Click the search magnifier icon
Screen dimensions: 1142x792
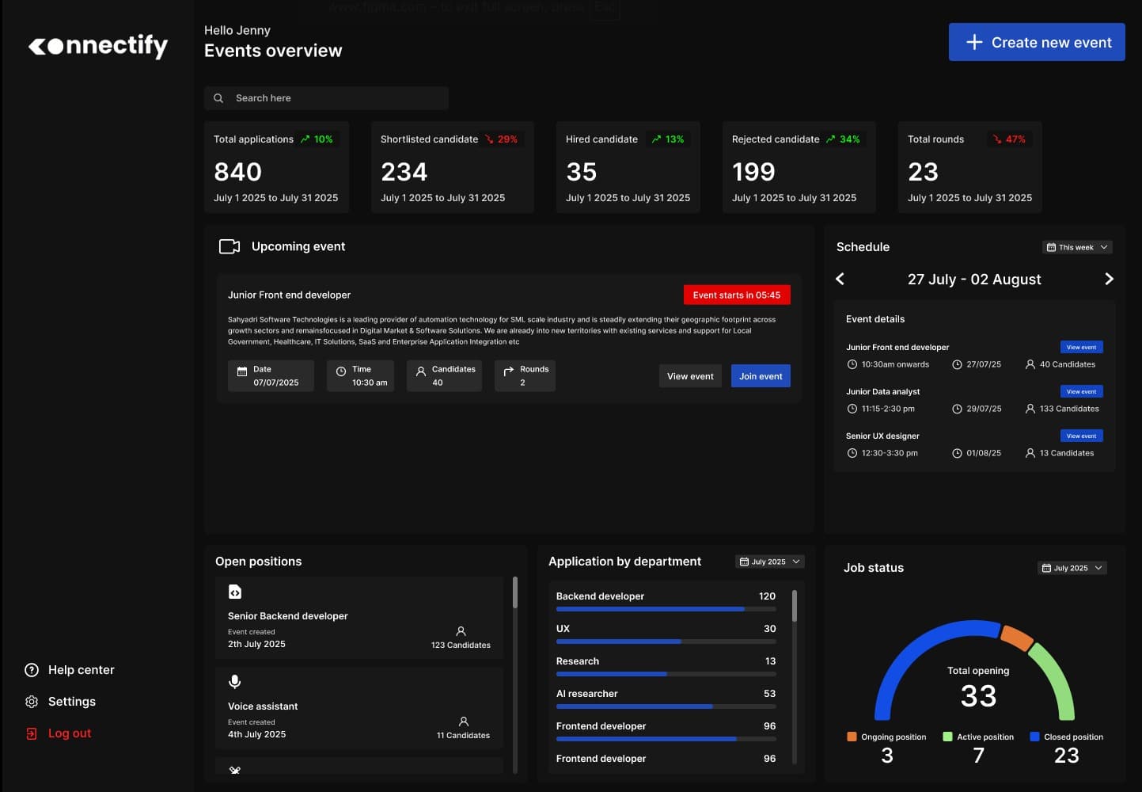click(x=218, y=97)
